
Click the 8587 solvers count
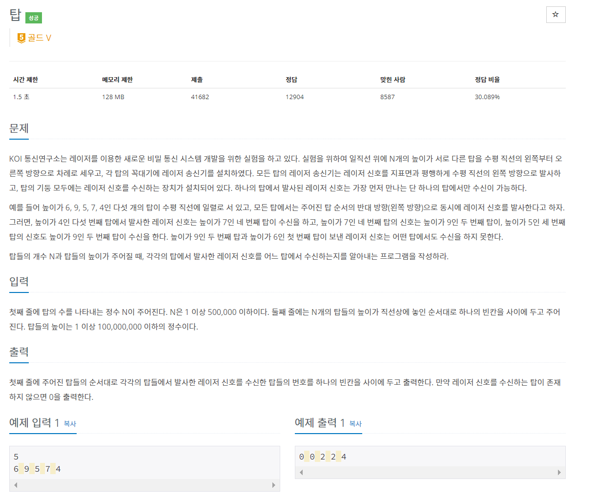coord(388,97)
